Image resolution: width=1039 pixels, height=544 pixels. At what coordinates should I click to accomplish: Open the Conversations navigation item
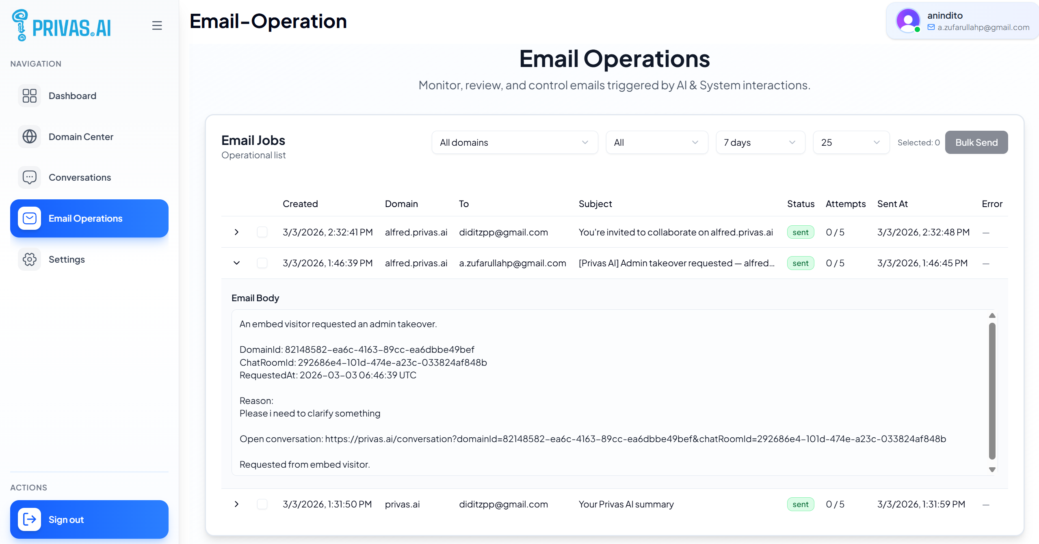[80, 177]
